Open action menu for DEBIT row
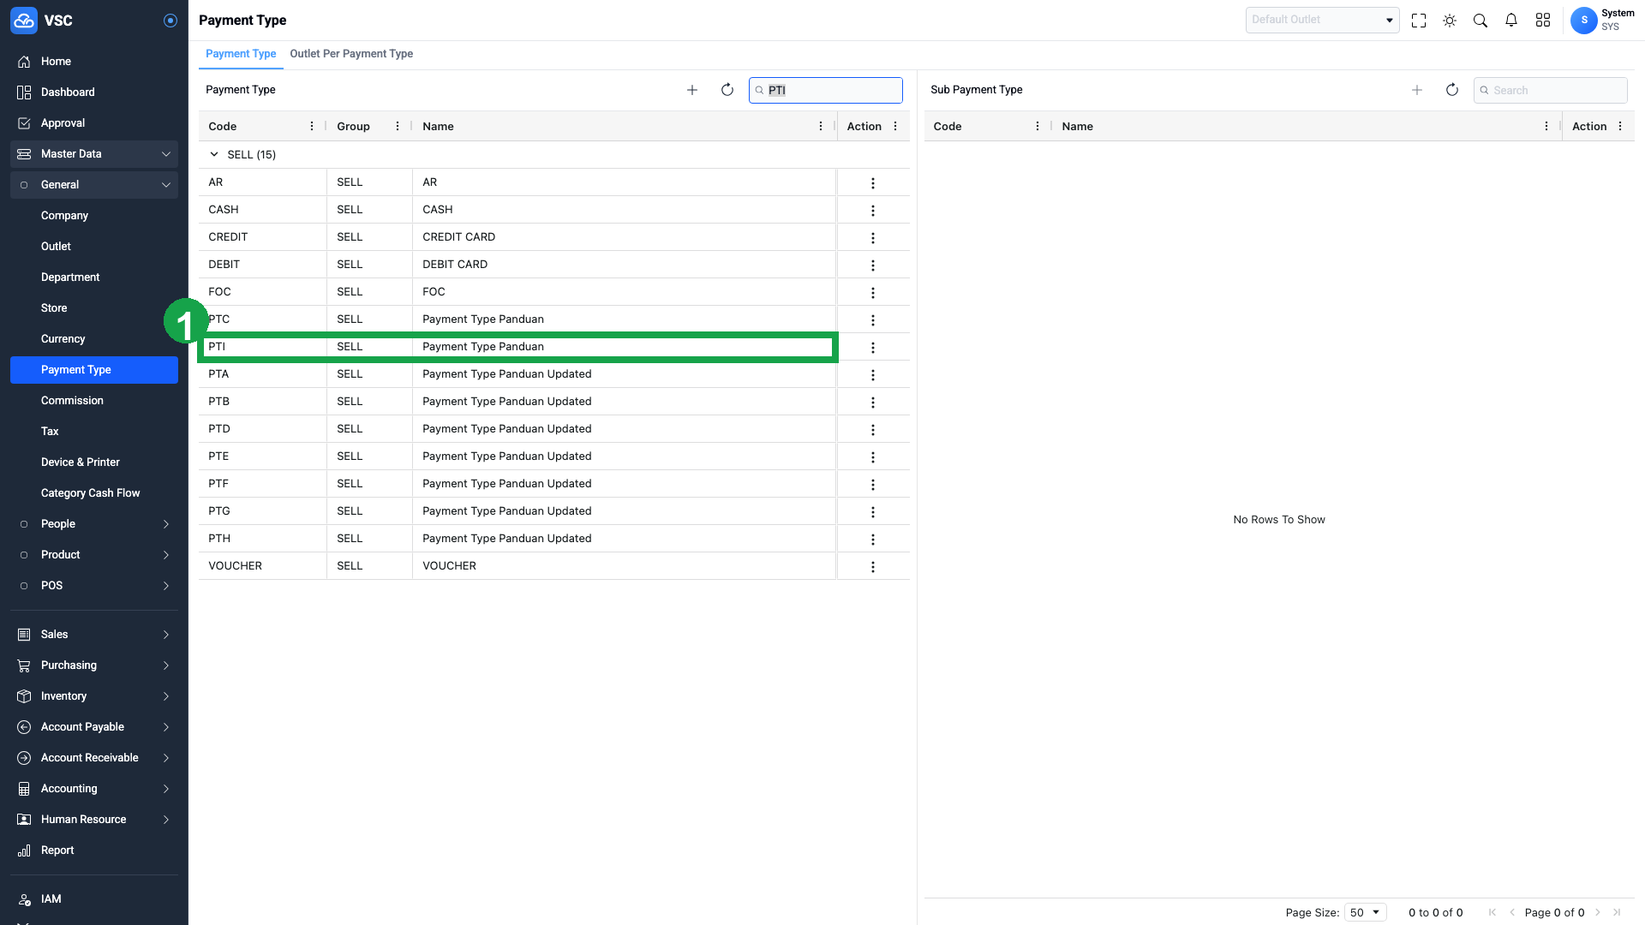1645x925 pixels. click(x=873, y=265)
